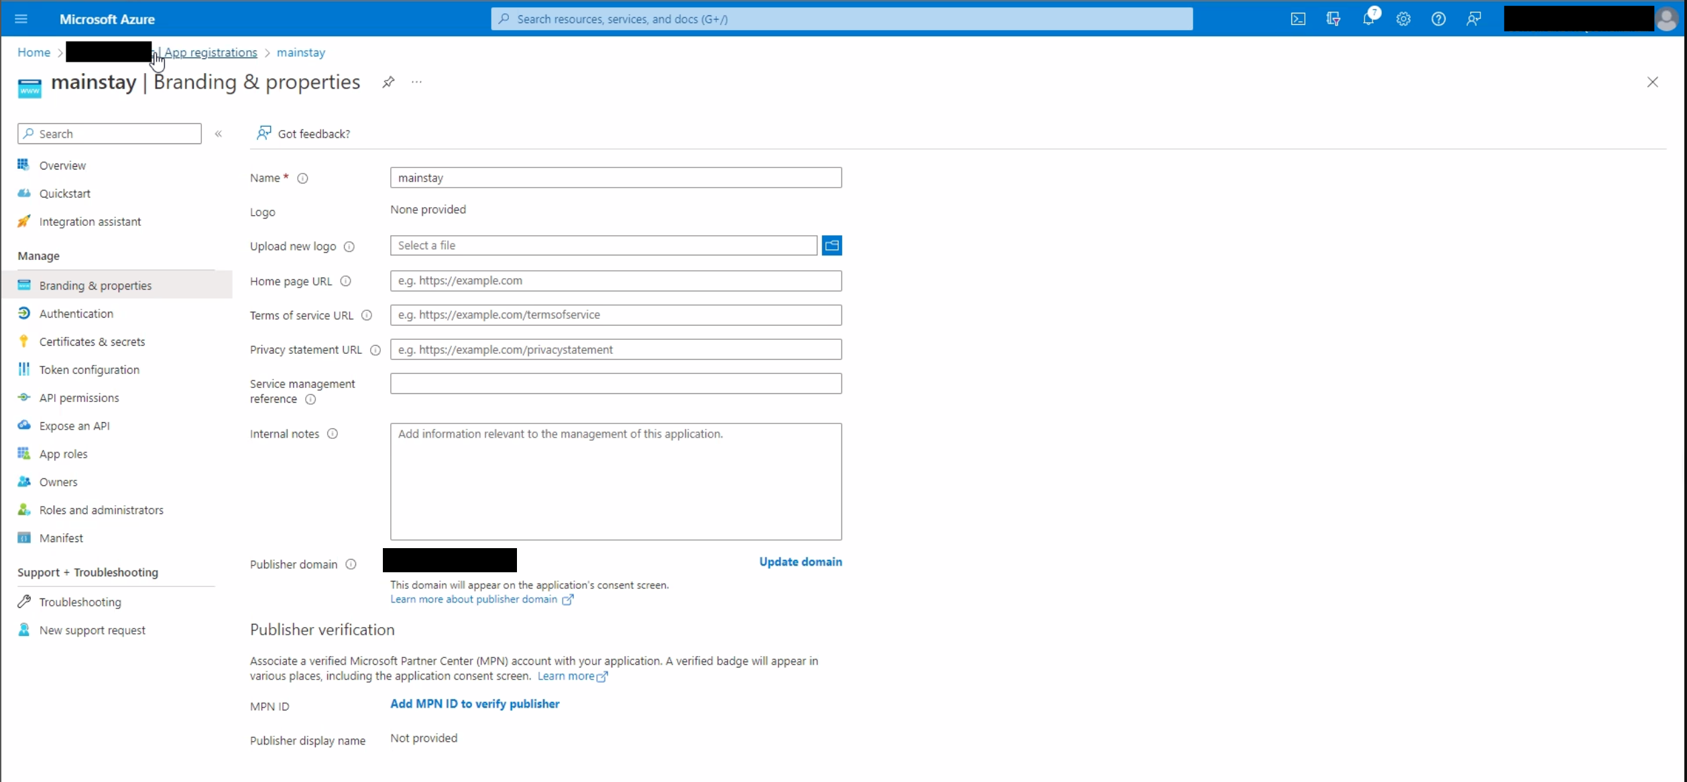
Task: Open Certificates & secrets
Action: [92, 342]
